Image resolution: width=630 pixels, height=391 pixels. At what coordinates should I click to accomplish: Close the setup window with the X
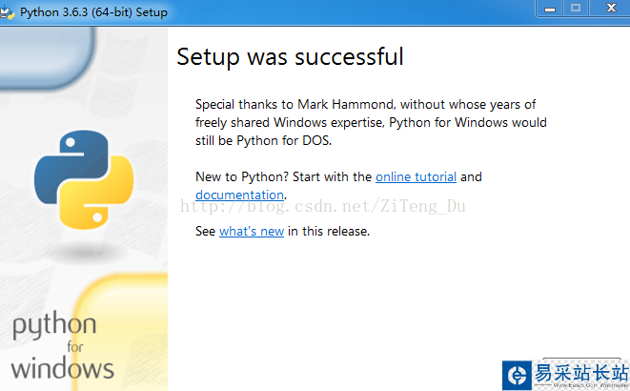[x=609, y=9]
